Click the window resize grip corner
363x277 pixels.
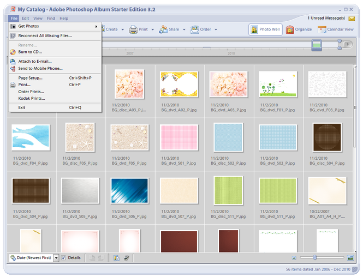tap(354, 269)
